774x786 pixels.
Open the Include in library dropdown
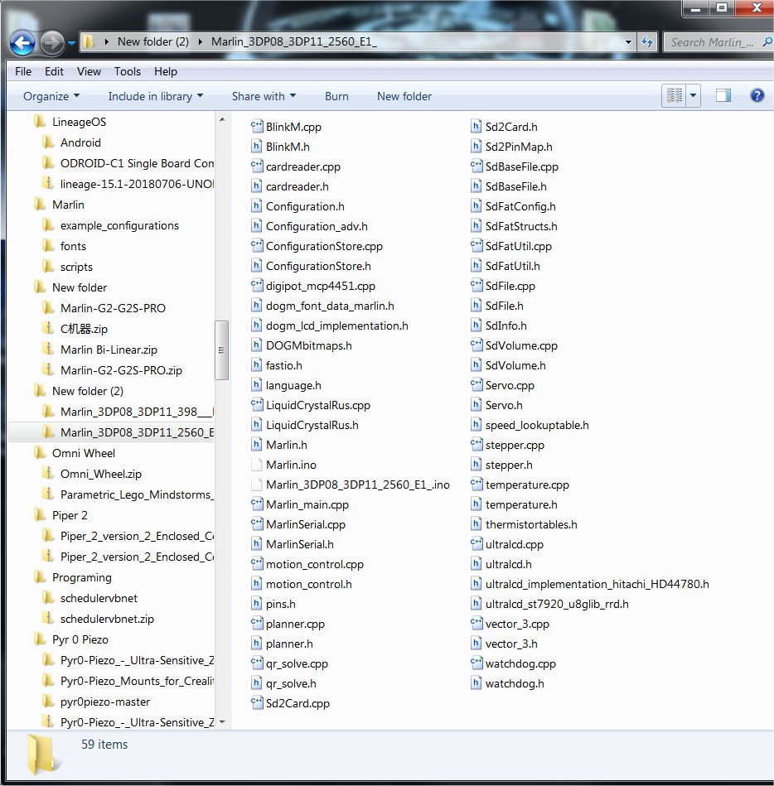155,96
